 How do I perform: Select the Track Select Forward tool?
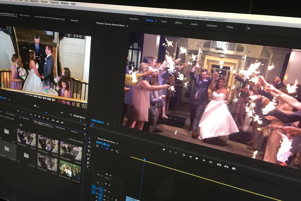[x=89, y=142]
